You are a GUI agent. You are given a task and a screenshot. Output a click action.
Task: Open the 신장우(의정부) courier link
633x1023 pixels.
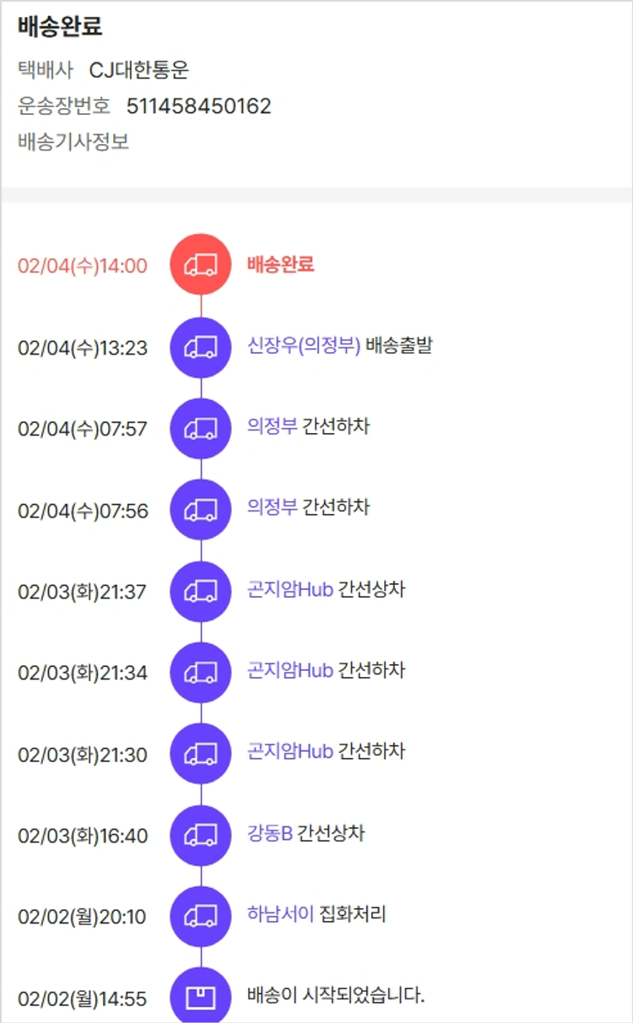304,345
